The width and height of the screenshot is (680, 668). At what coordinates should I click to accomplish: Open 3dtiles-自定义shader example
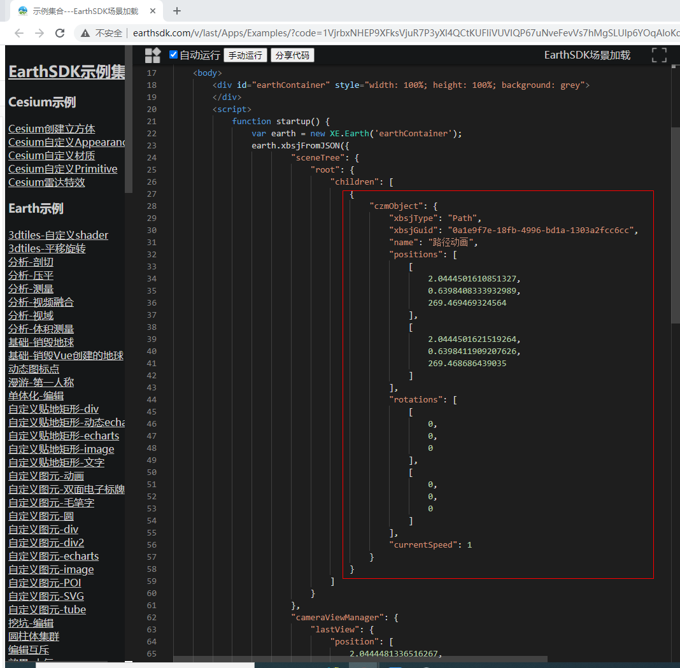58,235
